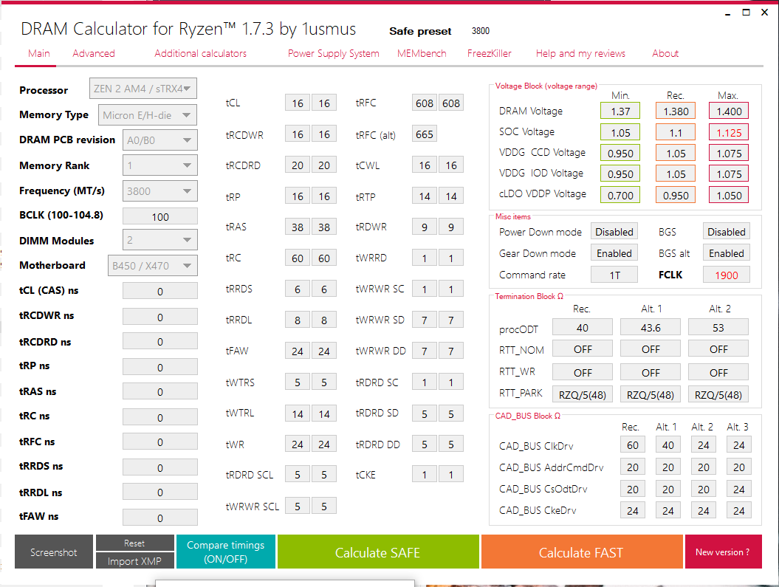Click the tCL (CAS) ns input field
Viewport: 779px width, 587px height.
click(160, 291)
